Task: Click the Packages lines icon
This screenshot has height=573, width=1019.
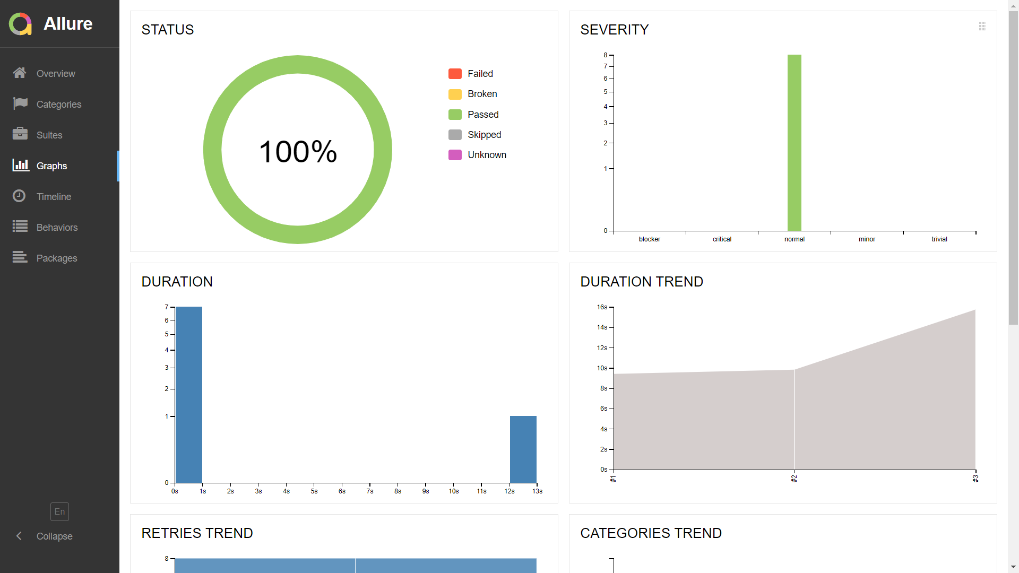Action: 20,257
